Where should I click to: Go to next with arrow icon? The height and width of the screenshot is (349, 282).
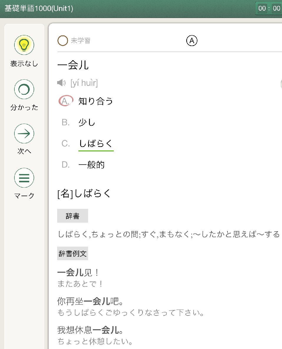click(x=24, y=134)
